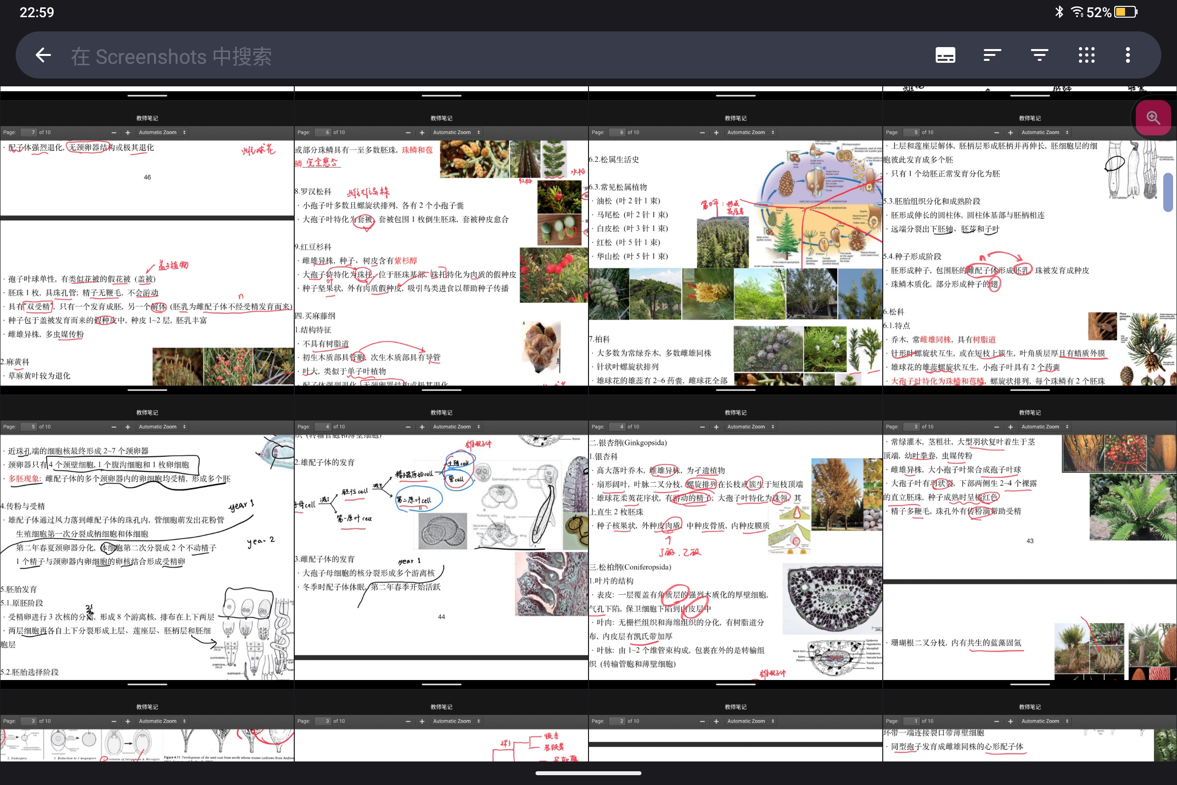Open screenshot of page 1 with 同型孢子
The height and width of the screenshot is (785, 1177).
pyautogui.click(x=1030, y=721)
